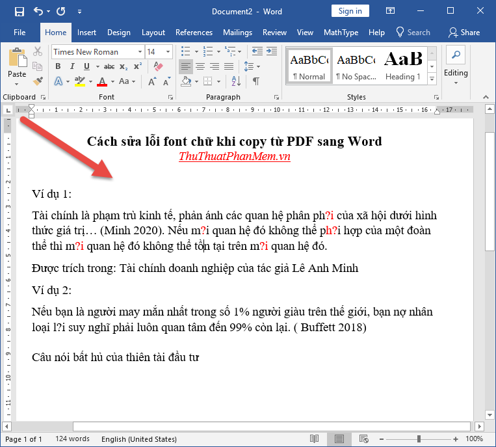Click the Tell me Search box

point(413,33)
